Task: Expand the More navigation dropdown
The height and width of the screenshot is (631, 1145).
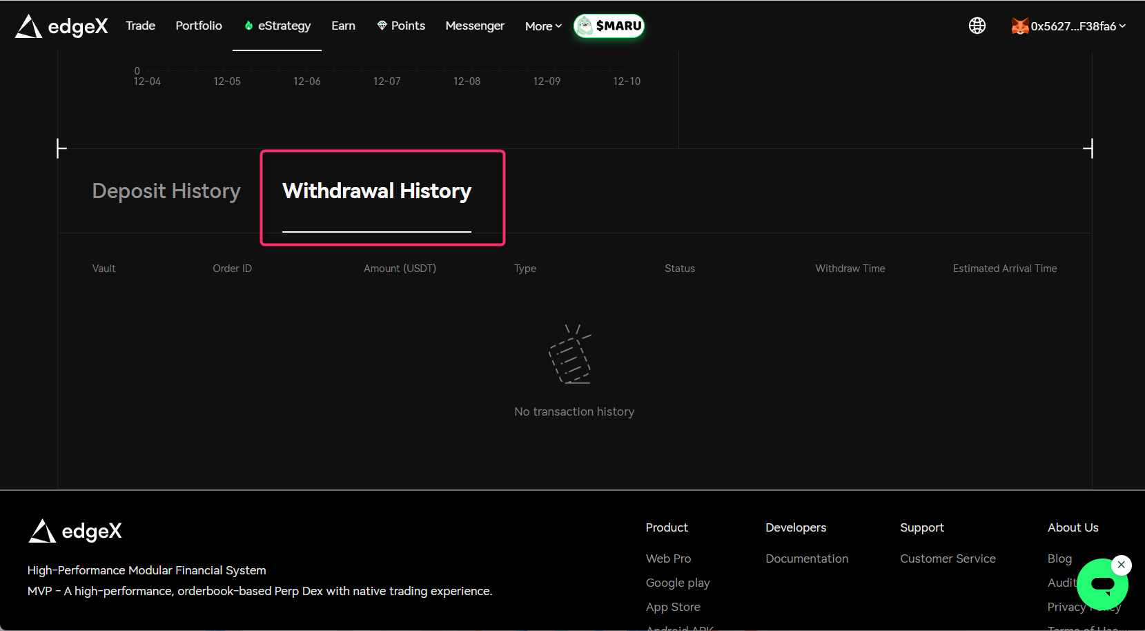Action: 543,26
